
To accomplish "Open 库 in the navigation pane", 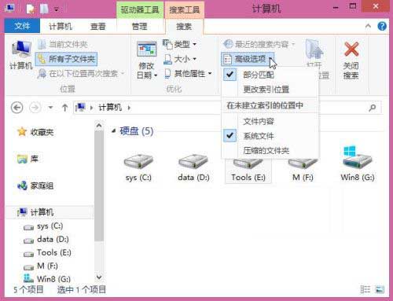I will [28, 159].
